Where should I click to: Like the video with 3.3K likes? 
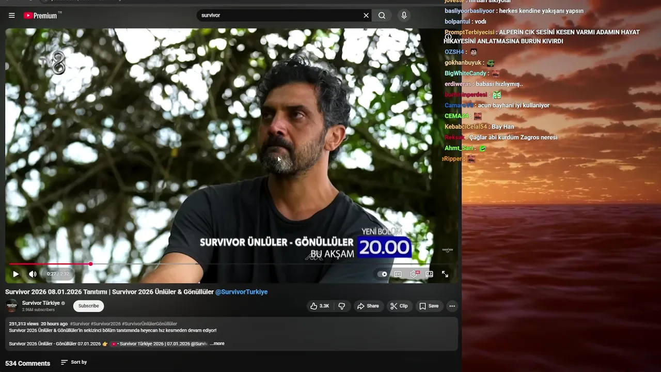[x=319, y=306]
